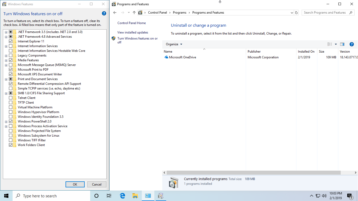This screenshot has height=201, width=358.
Task: Click the Microsoft OneDrive cloud icon
Action: click(166, 57)
